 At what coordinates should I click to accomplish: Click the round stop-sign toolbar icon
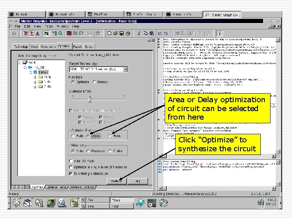[x=98, y=34]
